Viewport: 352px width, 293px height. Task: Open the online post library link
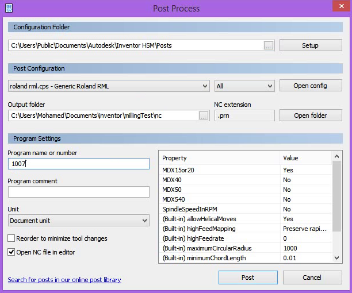[64, 280]
